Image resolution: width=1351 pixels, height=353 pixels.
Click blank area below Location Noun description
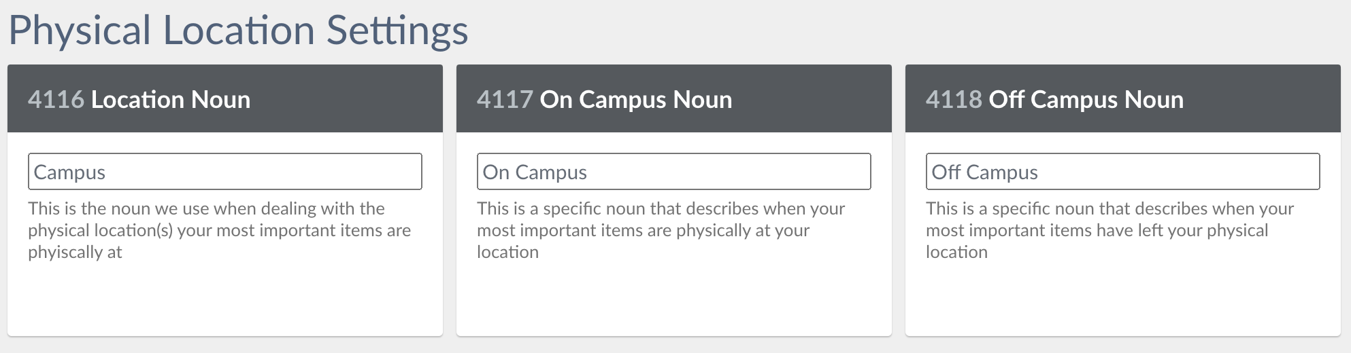coord(224,299)
